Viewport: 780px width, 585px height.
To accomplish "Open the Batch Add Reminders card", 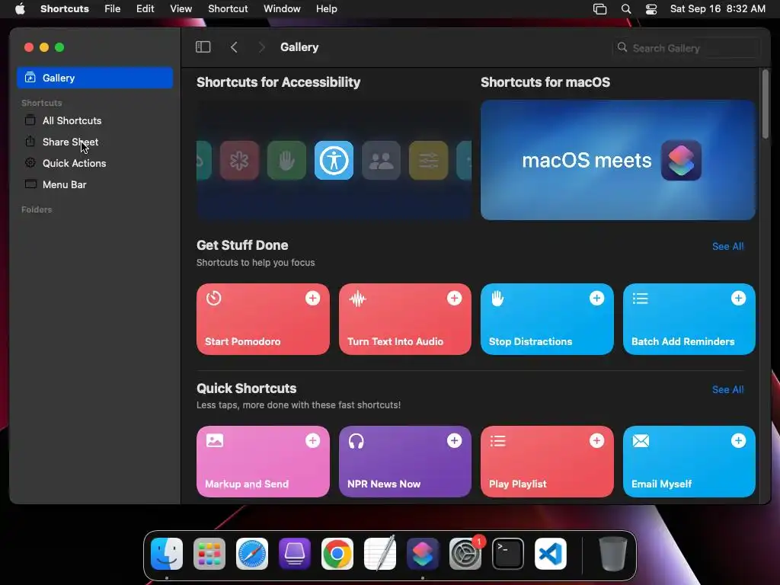I will pyautogui.click(x=689, y=319).
